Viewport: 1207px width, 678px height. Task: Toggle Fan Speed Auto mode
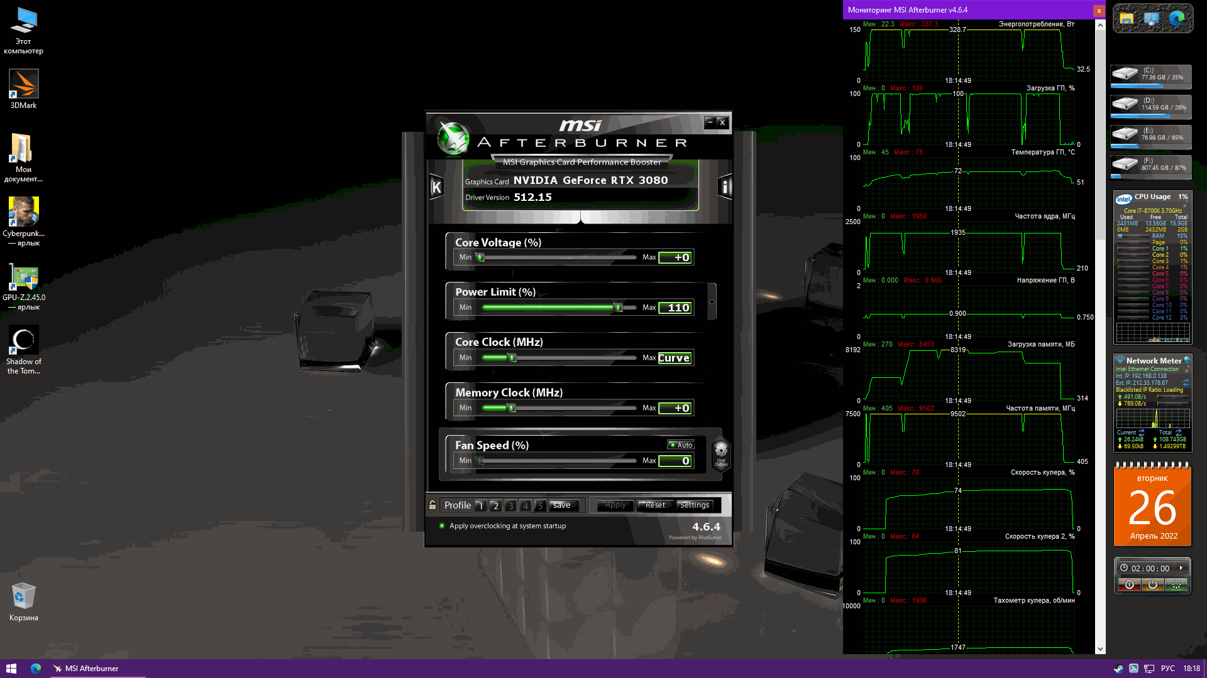click(x=681, y=445)
